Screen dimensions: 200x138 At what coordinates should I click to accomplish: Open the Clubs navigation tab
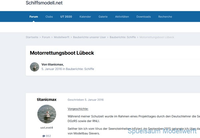(x=49, y=17)
